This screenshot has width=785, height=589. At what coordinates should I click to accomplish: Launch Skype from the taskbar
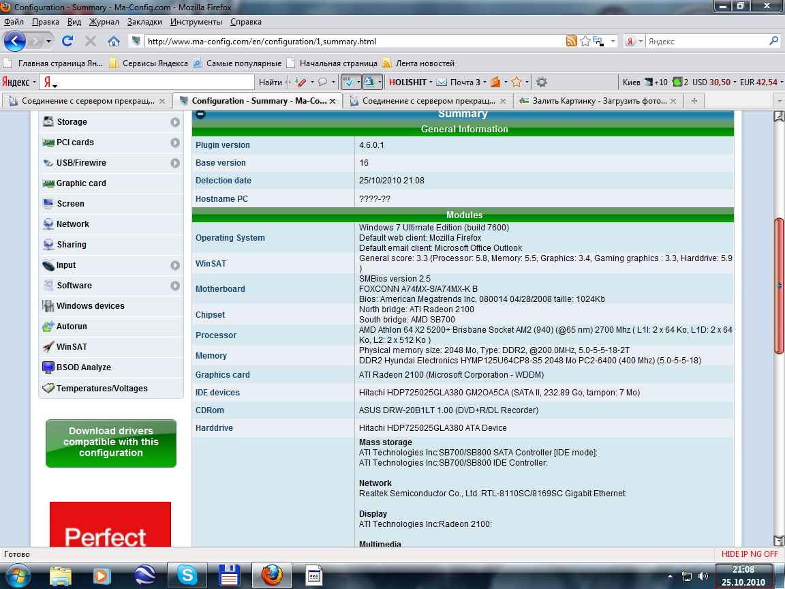187,575
